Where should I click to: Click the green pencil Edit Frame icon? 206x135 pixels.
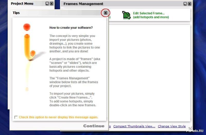click(x=126, y=15)
